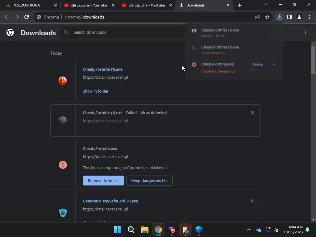316x237 pixels.
Task: Click the blocked red X icon in bubble
Action: coord(194,64)
